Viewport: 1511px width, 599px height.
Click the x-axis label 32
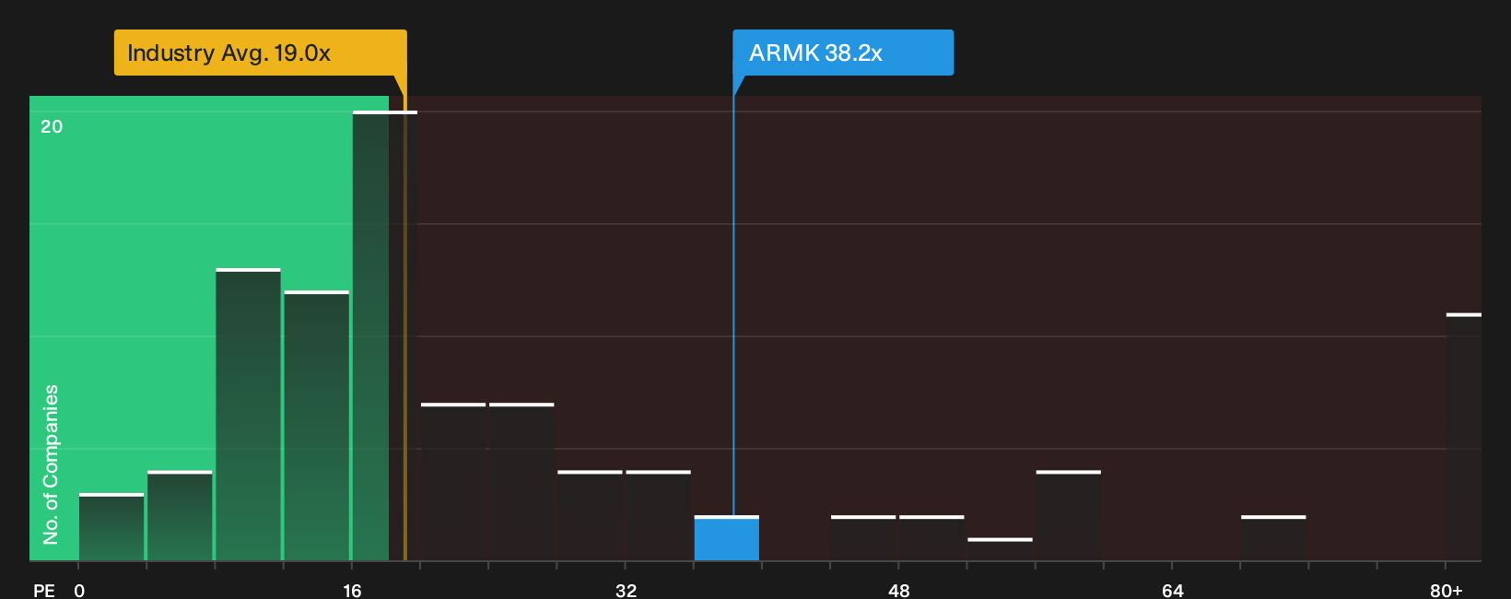click(x=626, y=590)
